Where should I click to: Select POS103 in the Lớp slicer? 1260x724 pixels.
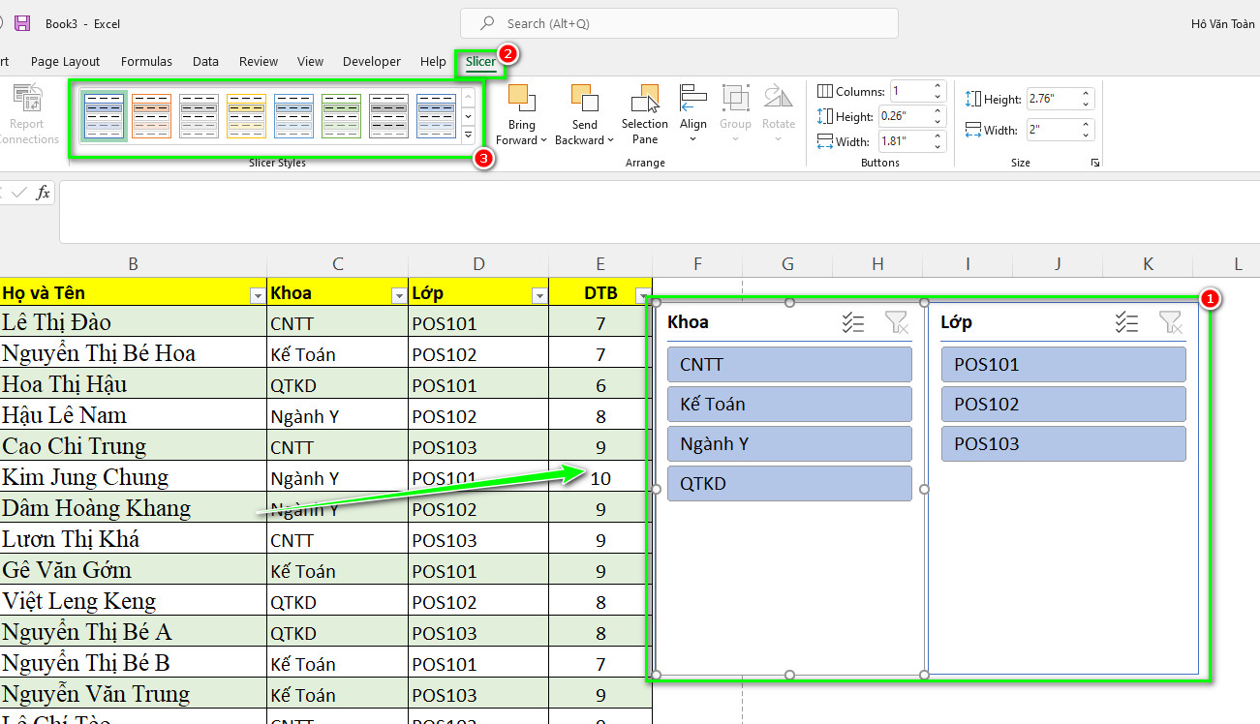tap(1063, 443)
